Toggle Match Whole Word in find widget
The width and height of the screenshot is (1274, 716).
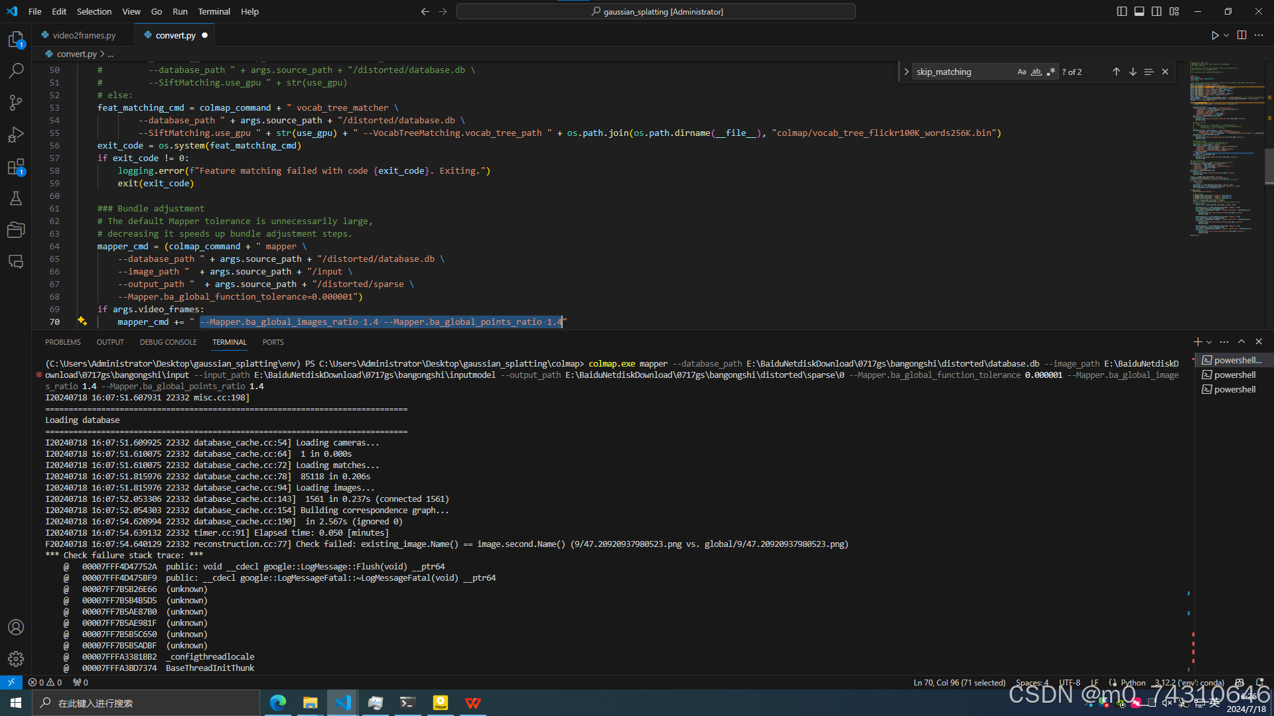tap(1036, 72)
